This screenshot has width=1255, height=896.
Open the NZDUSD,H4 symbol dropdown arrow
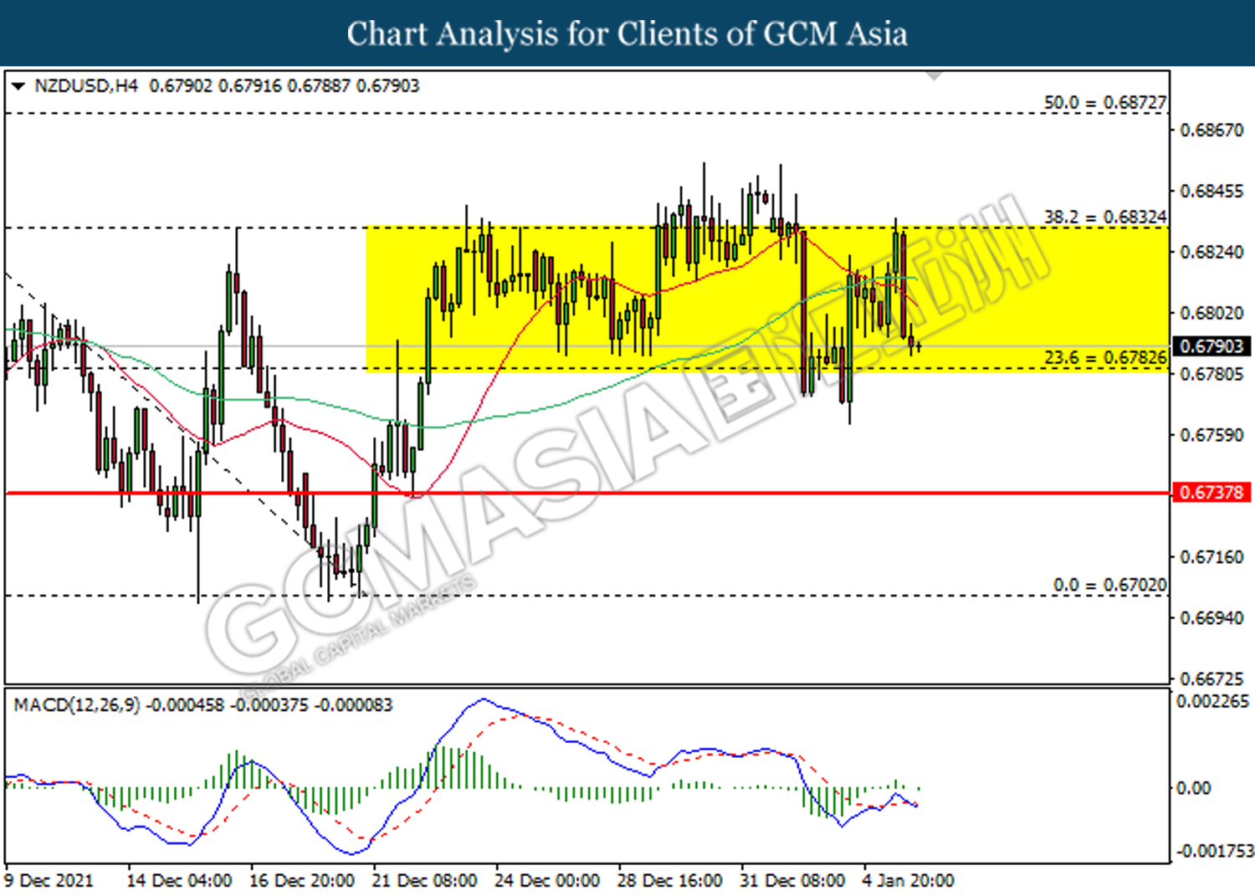(x=18, y=86)
